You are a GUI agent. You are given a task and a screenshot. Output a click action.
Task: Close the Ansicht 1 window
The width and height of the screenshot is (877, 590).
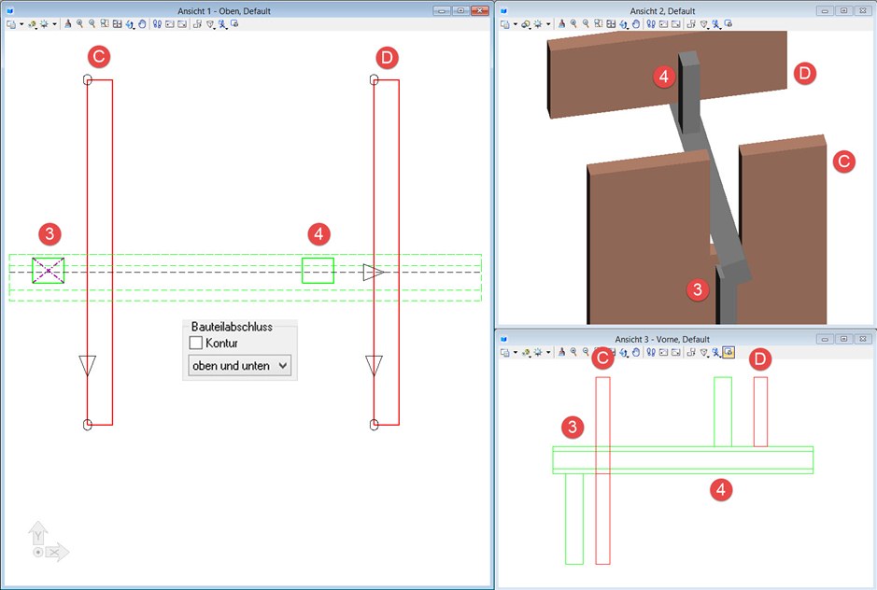click(x=480, y=10)
